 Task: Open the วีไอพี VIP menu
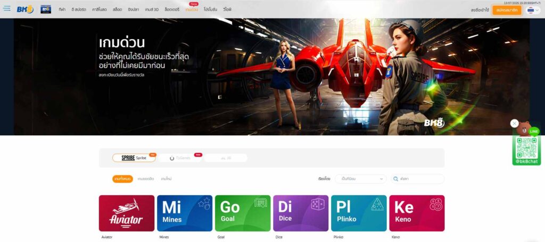pos(227,10)
